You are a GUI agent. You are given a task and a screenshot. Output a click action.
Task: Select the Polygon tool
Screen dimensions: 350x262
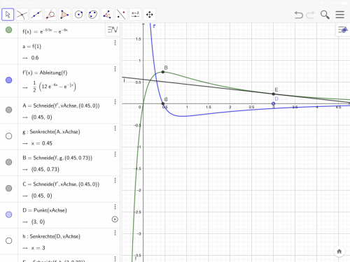(x=64, y=15)
